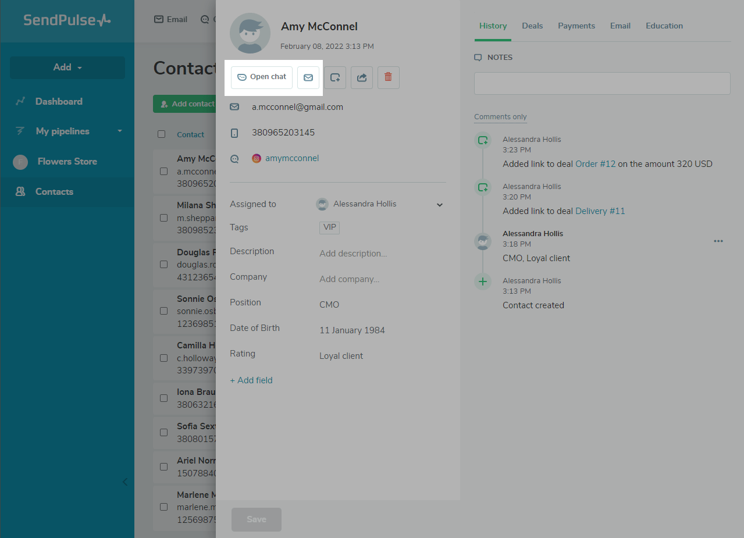Edit the Date of Birth 11 January 1984

pyautogui.click(x=352, y=330)
